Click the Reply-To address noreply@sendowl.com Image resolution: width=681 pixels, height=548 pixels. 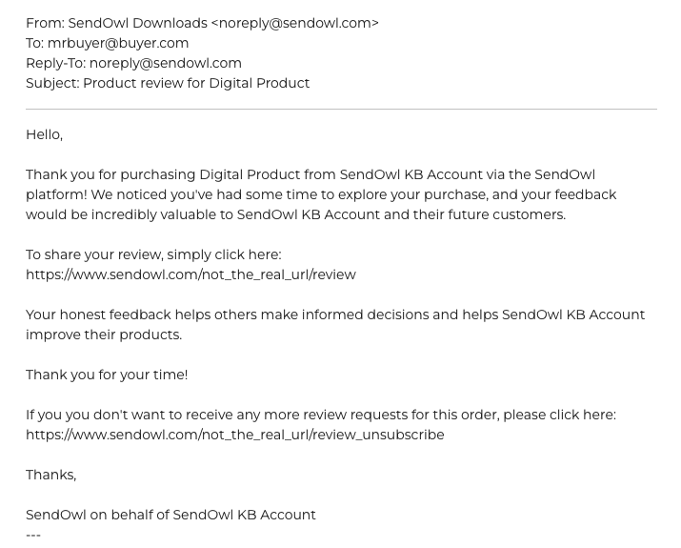point(165,63)
